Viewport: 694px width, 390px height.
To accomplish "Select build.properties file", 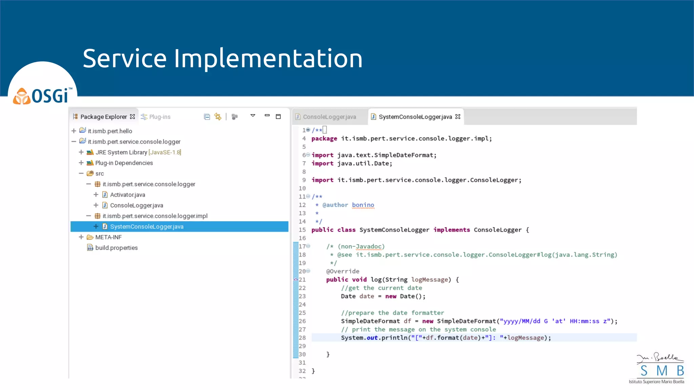I will tap(117, 248).
